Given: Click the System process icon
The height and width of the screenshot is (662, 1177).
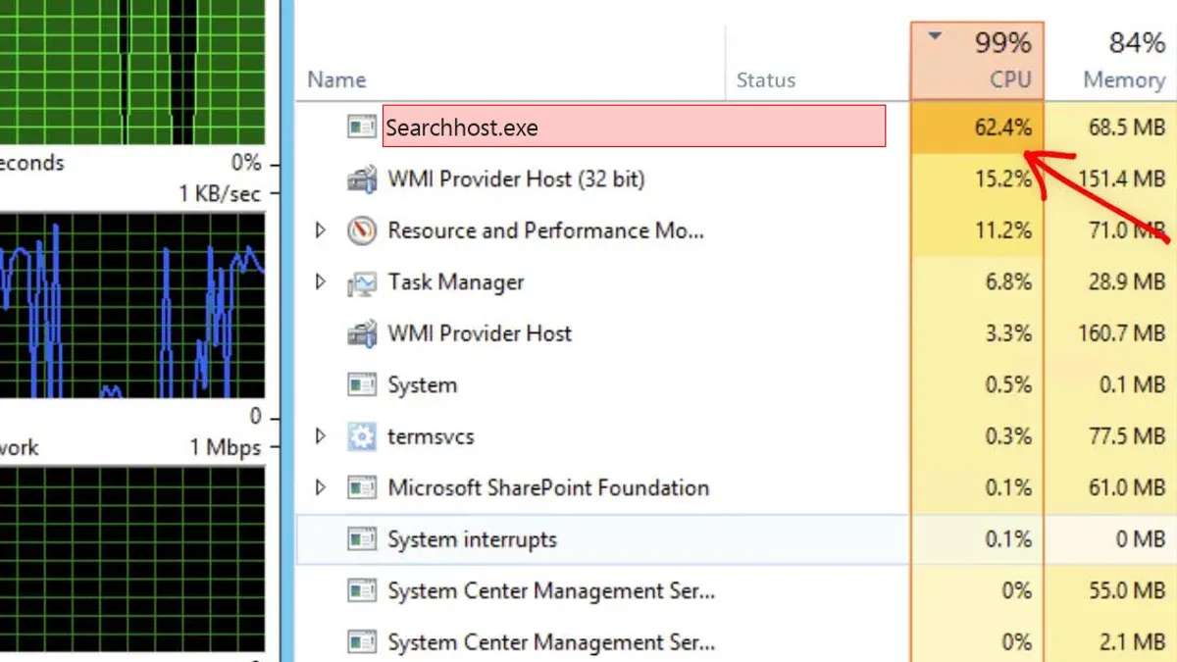Looking at the screenshot, I should [x=362, y=385].
